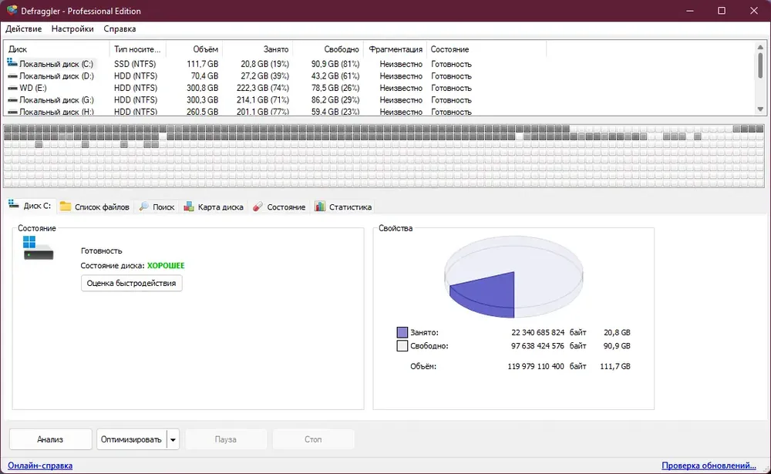Click the drive list scroll up arrow

[x=760, y=47]
